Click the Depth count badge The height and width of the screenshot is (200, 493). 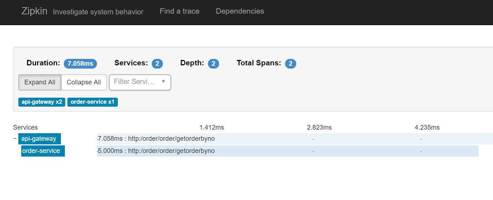(x=213, y=64)
